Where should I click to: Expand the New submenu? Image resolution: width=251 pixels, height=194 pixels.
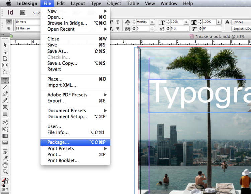click(x=75, y=11)
